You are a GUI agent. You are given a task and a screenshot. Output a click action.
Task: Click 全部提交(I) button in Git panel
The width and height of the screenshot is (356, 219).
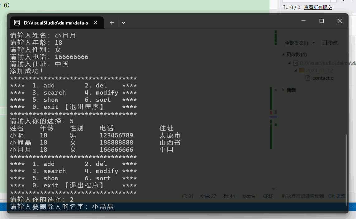296,43
